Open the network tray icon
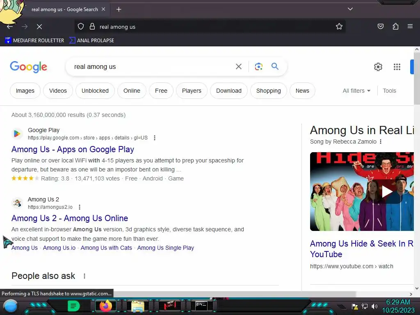420x315 pixels. 364,306
